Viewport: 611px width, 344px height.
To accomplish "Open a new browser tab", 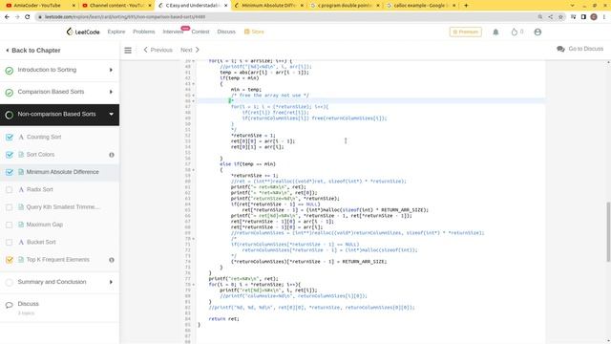I will tap(466, 6).
